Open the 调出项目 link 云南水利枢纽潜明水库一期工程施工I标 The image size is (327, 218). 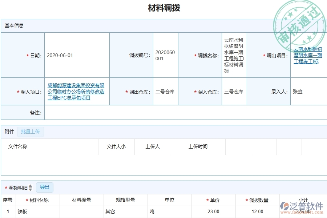(x=308, y=55)
